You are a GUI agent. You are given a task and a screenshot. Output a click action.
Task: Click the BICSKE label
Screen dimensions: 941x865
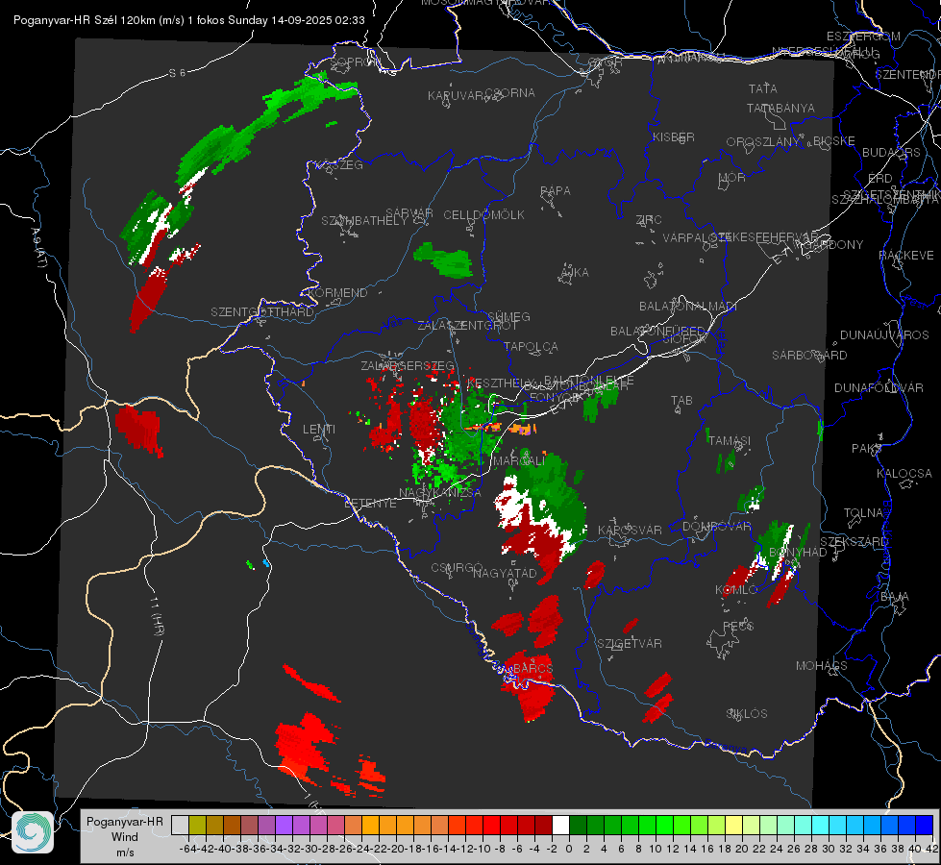click(833, 141)
